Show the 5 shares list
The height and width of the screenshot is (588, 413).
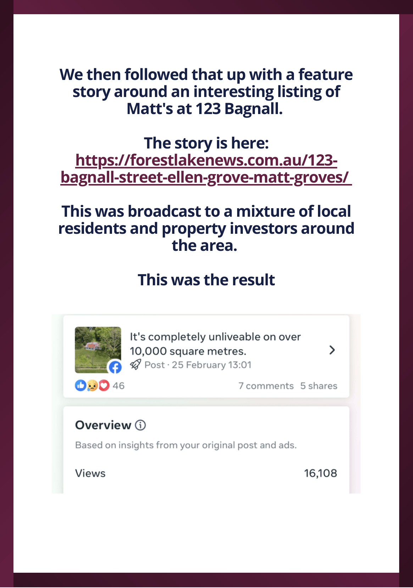pyautogui.click(x=319, y=386)
